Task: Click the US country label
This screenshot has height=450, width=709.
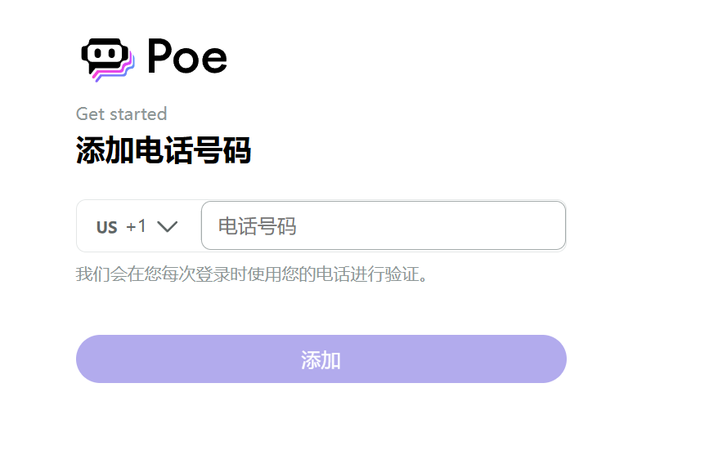Action: click(106, 227)
